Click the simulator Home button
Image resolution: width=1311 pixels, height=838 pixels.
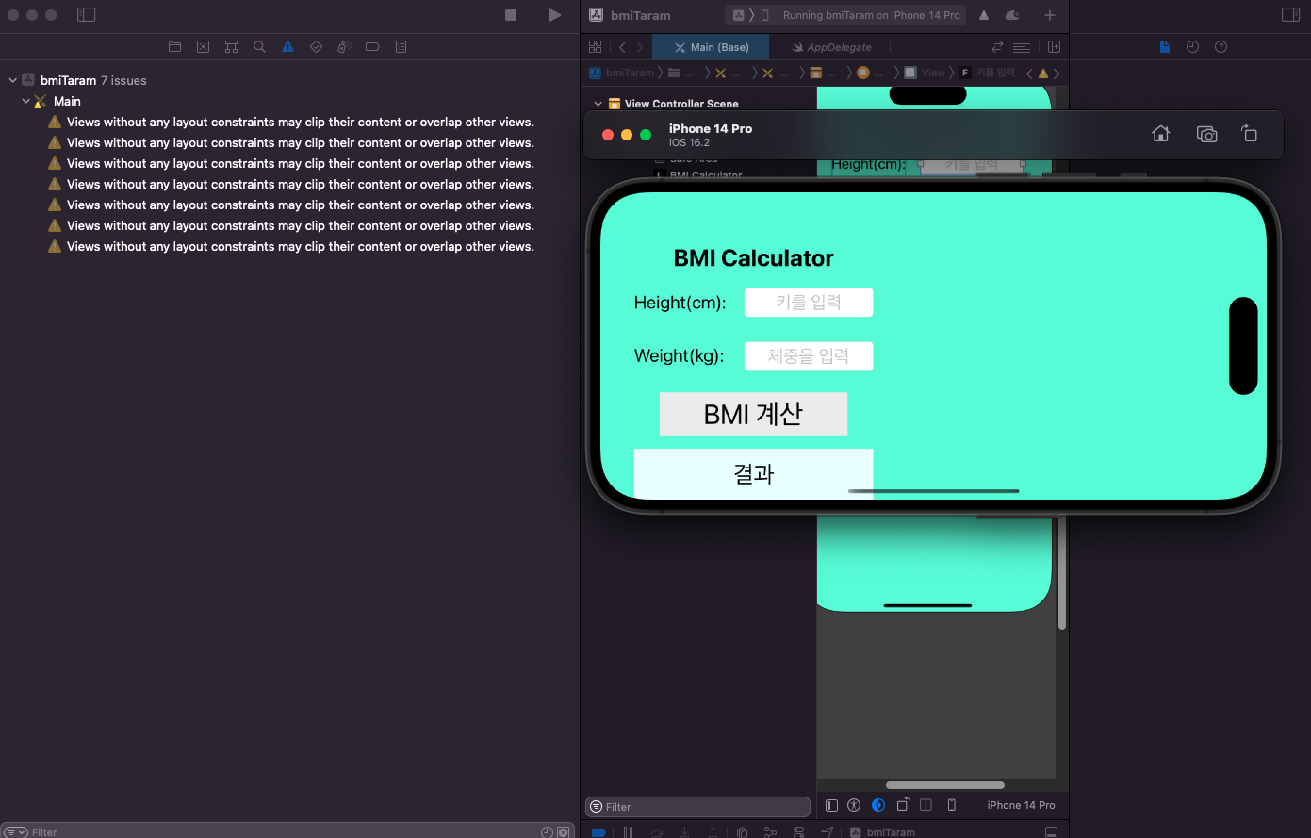1161,134
